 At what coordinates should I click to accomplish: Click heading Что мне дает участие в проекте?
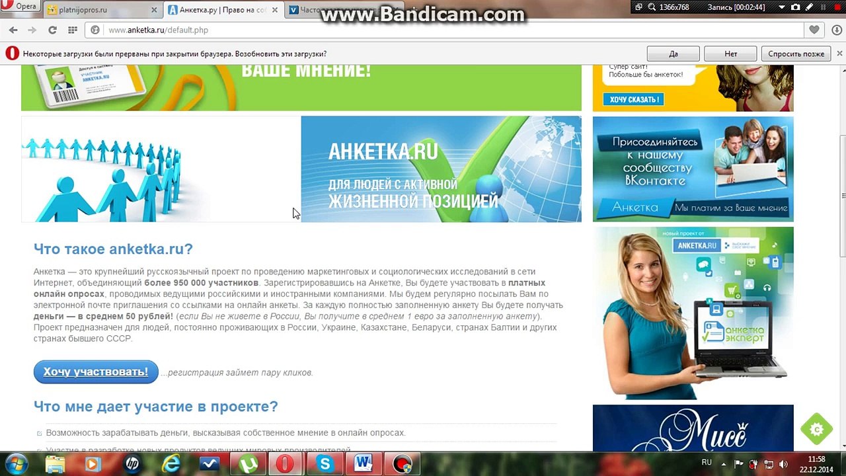coord(156,407)
